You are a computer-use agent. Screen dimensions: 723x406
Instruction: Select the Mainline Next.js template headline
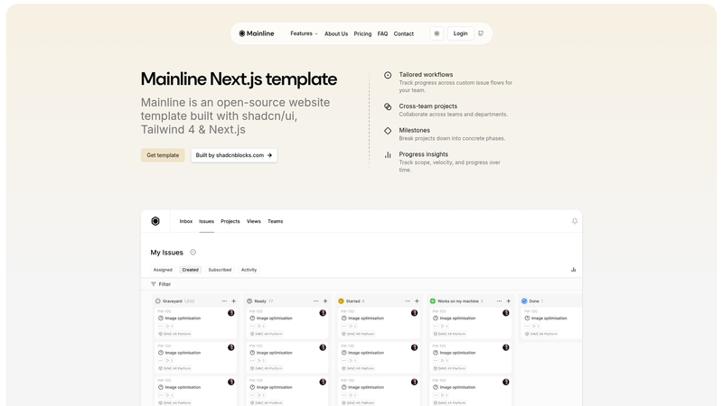(x=239, y=79)
